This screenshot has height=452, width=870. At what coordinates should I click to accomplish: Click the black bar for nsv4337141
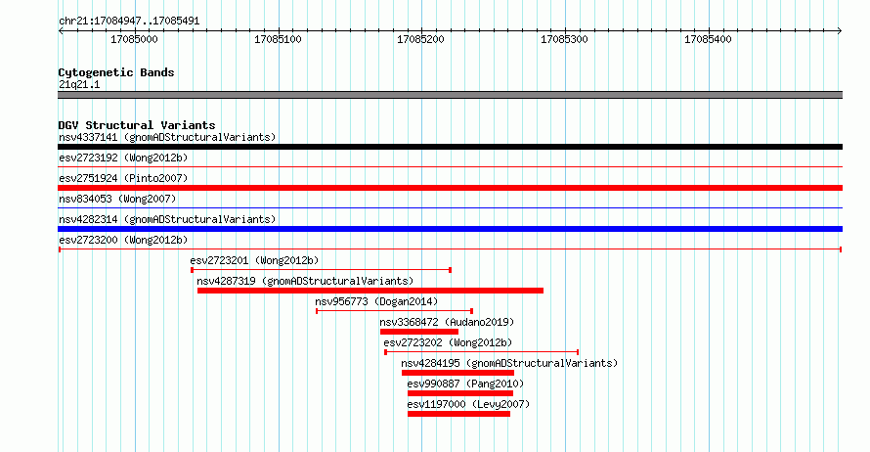[450, 147]
